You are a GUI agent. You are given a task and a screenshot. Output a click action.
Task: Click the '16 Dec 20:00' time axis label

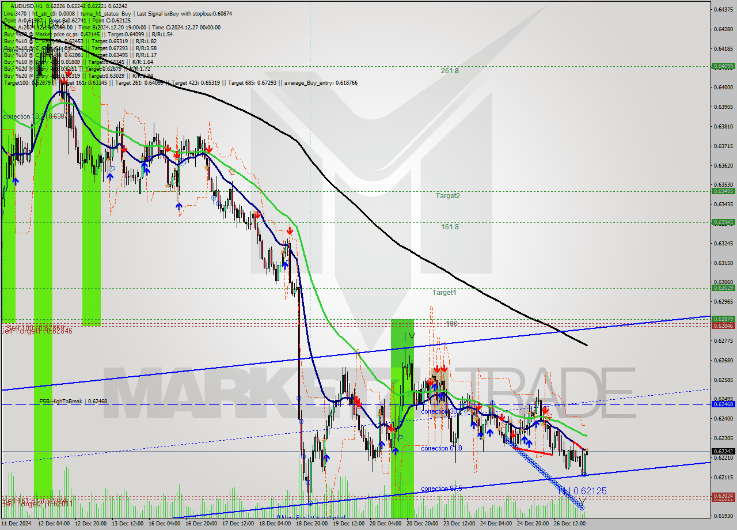coord(202,524)
